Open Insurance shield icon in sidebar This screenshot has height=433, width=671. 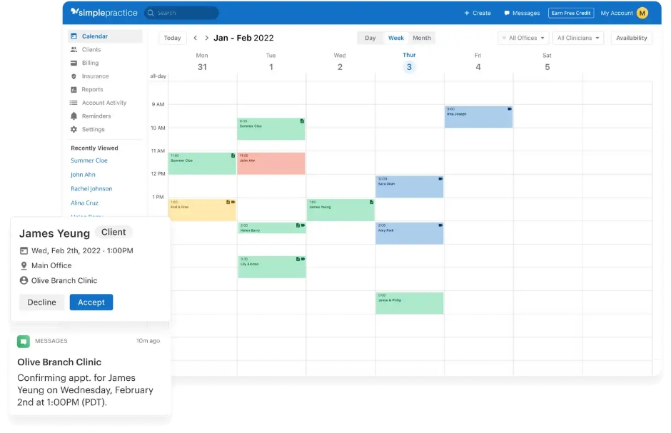tap(74, 76)
